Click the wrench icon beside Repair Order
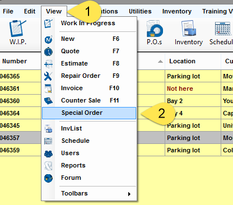The height and width of the screenshot is (205, 233). coord(48,76)
